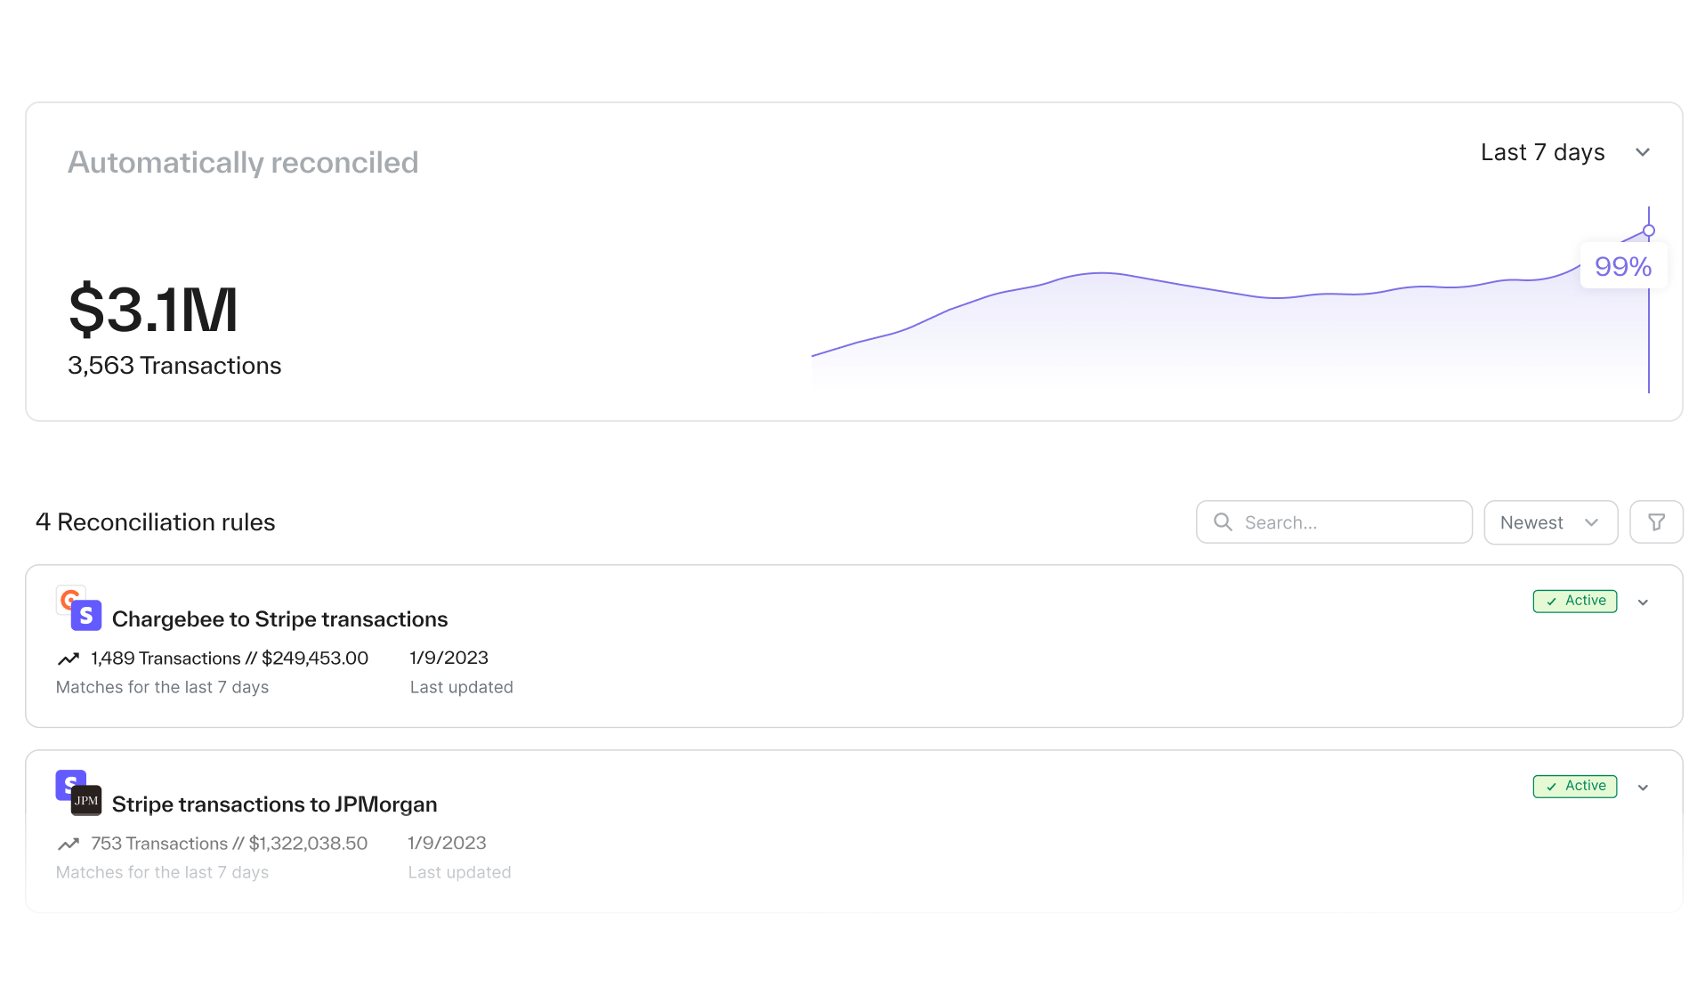Click the $3.1M reconciled amount
This screenshot has width=1705, height=986.
coord(153,310)
